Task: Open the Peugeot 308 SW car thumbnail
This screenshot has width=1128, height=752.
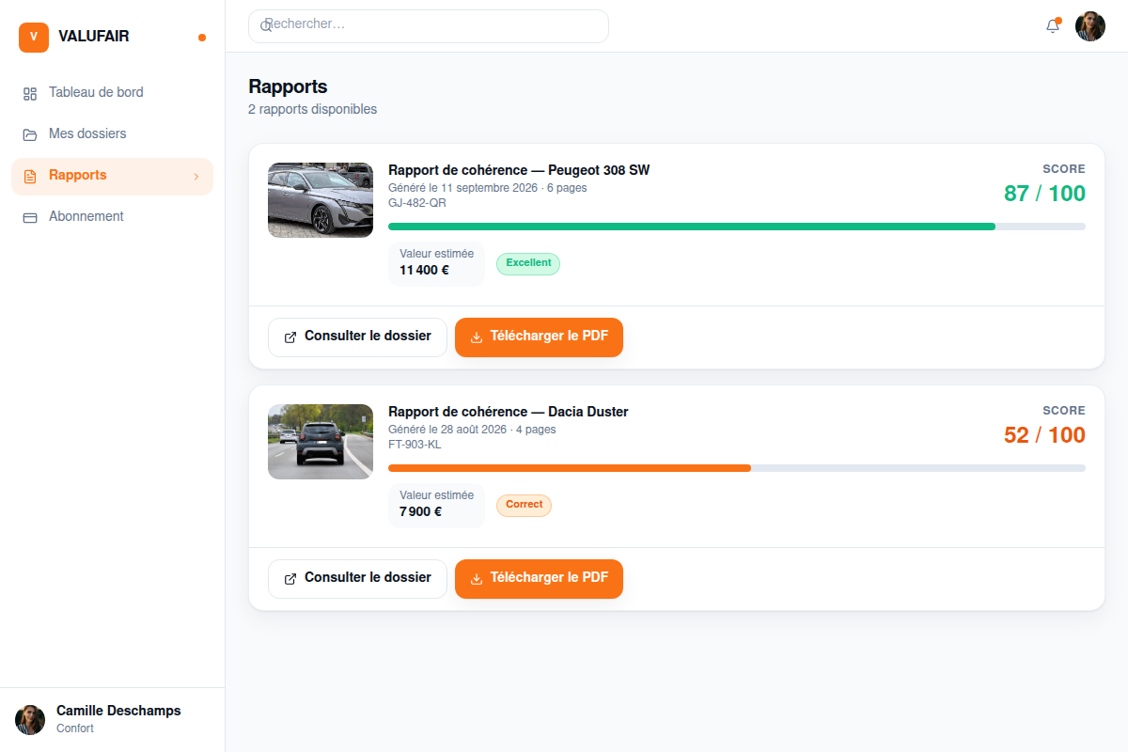Action: coord(321,200)
